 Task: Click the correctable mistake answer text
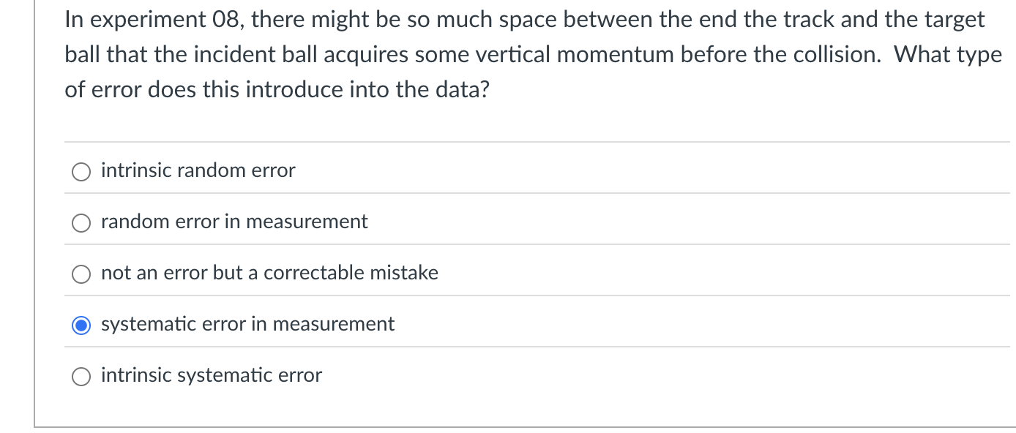click(x=269, y=272)
